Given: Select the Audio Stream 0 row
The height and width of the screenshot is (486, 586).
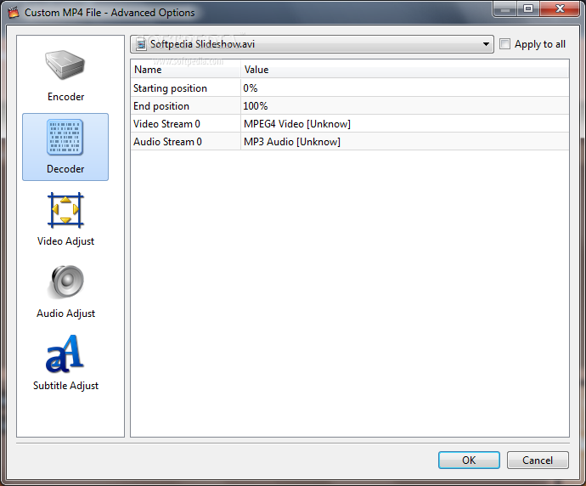Looking at the screenshot, I should pyautogui.click(x=350, y=142).
